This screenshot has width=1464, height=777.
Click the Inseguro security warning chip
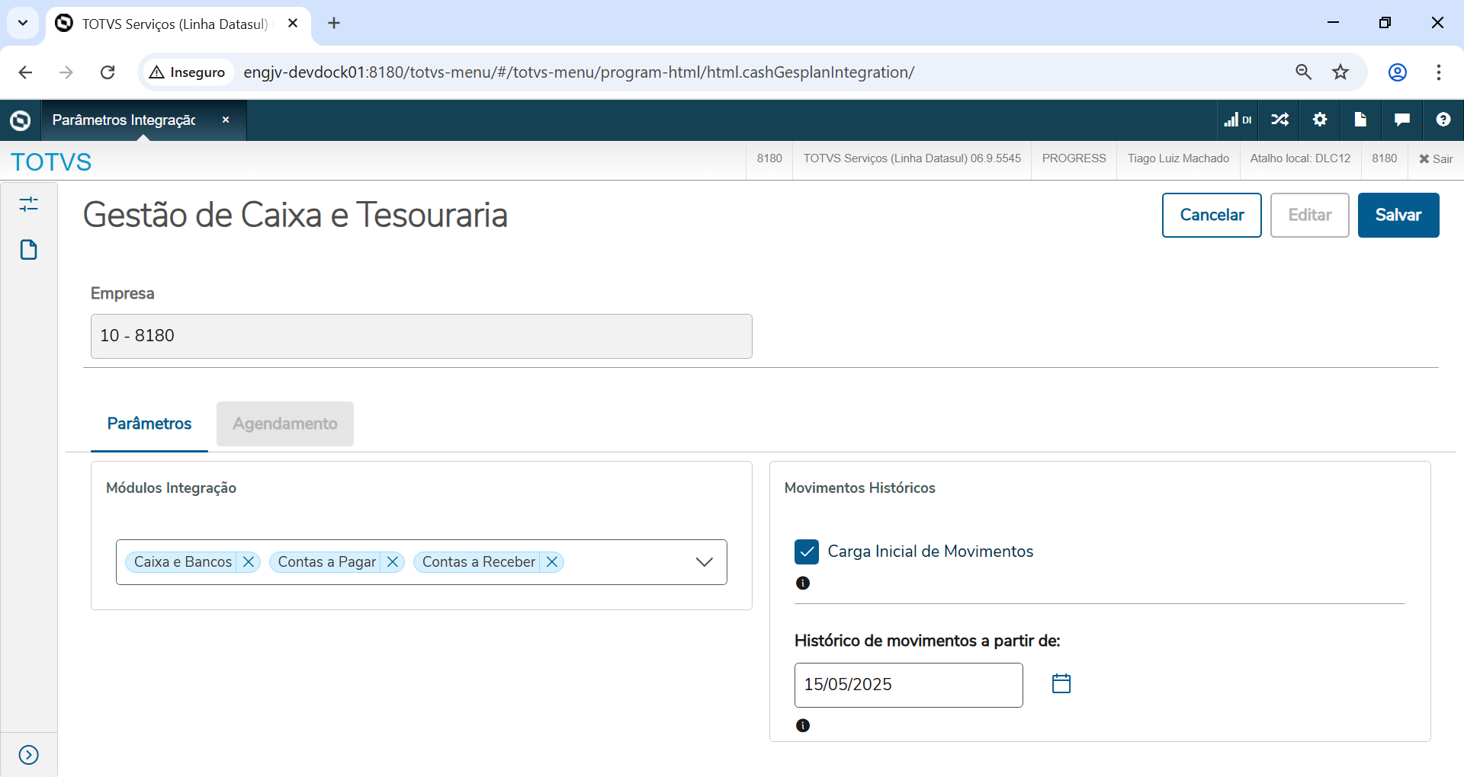[188, 72]
